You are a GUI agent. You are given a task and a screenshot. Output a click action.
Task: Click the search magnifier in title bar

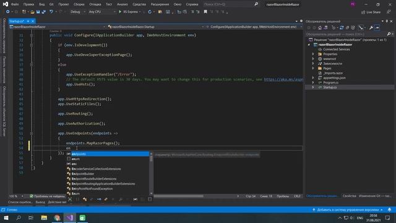(256, 4)
